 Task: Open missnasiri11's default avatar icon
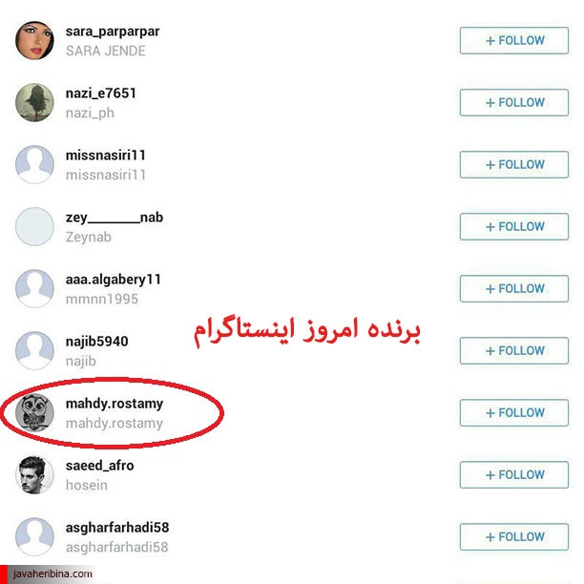(x=34, y=164)
